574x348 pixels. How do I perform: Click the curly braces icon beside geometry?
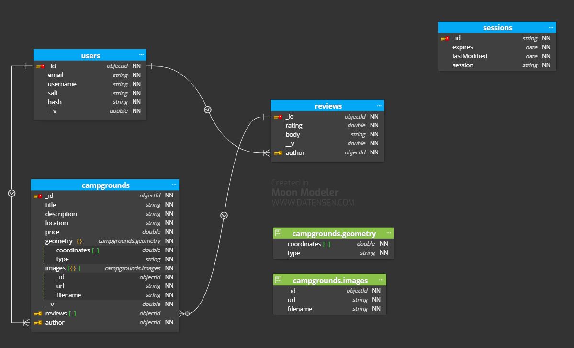point(79,241)
